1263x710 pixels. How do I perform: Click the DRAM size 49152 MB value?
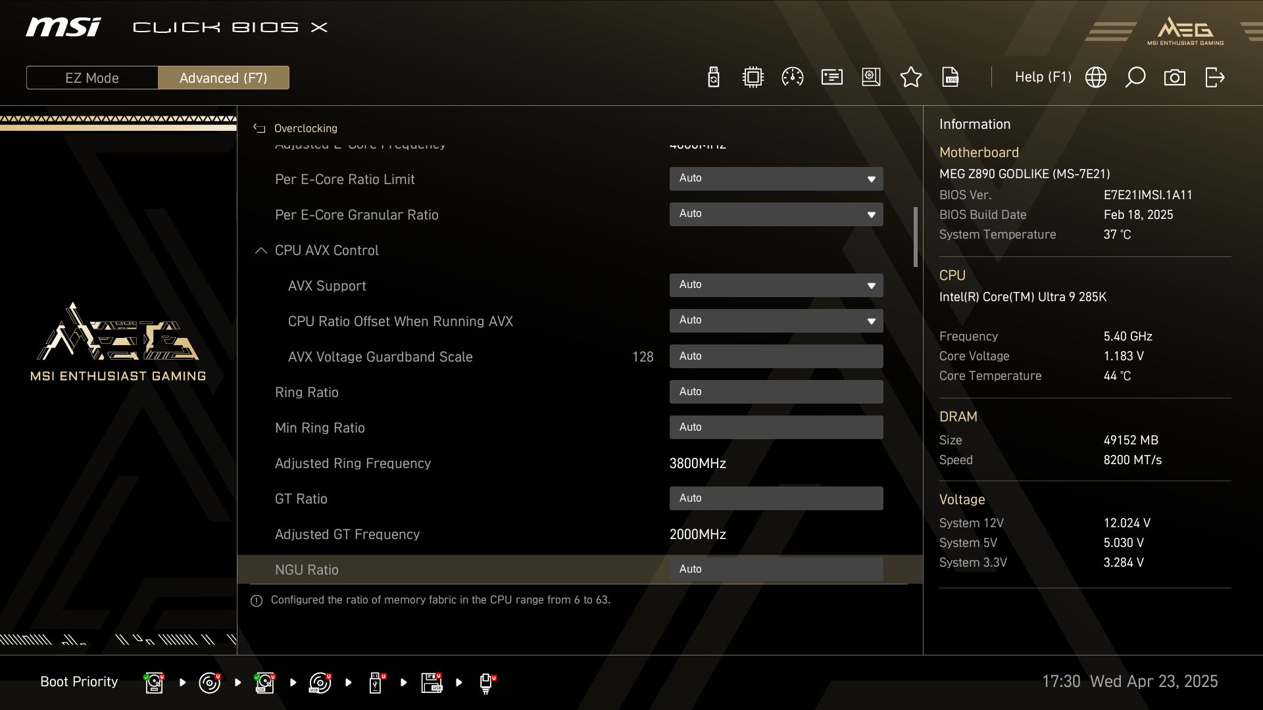[1131, 440]
